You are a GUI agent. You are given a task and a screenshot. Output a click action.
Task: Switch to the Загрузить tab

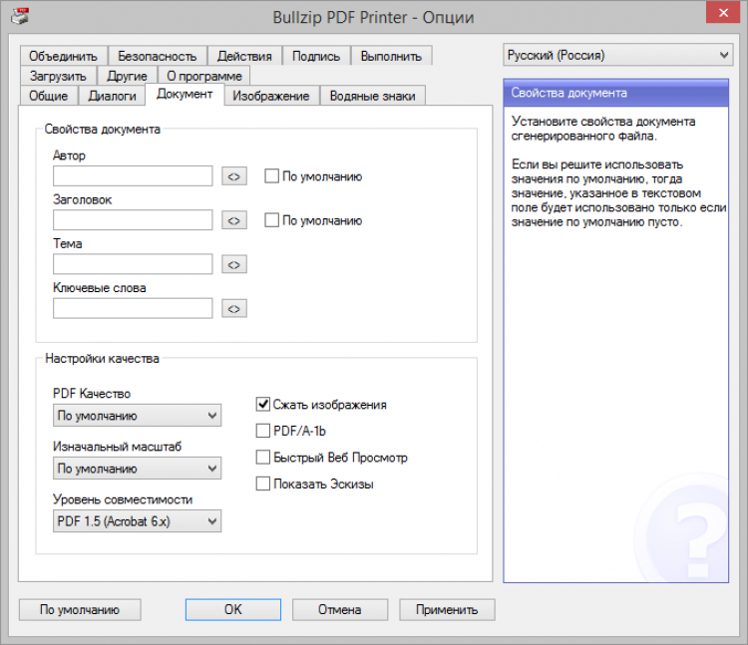pyautogui.click(x=58, y=76)
